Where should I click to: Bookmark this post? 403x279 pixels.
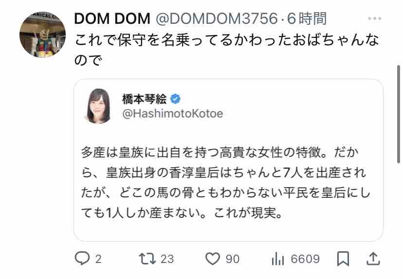[343, 259]
